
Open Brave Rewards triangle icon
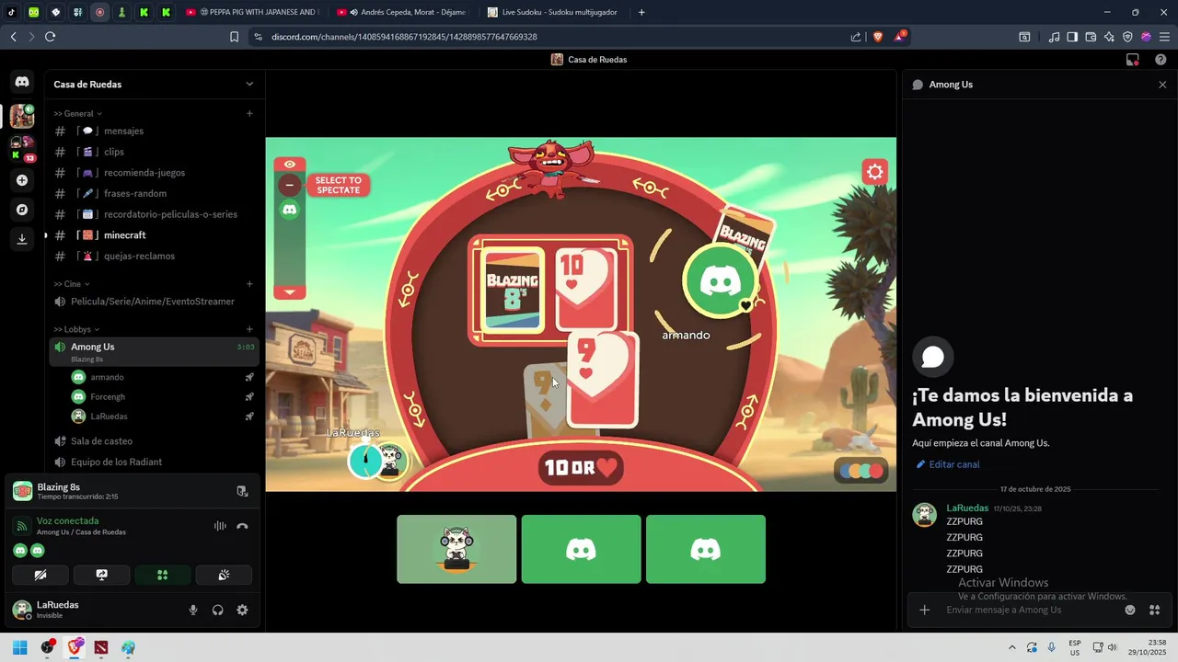click(x=900, y=37)
